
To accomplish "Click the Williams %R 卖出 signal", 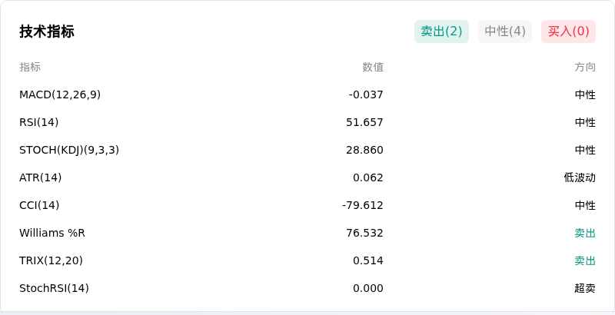I will click(585, 233).
